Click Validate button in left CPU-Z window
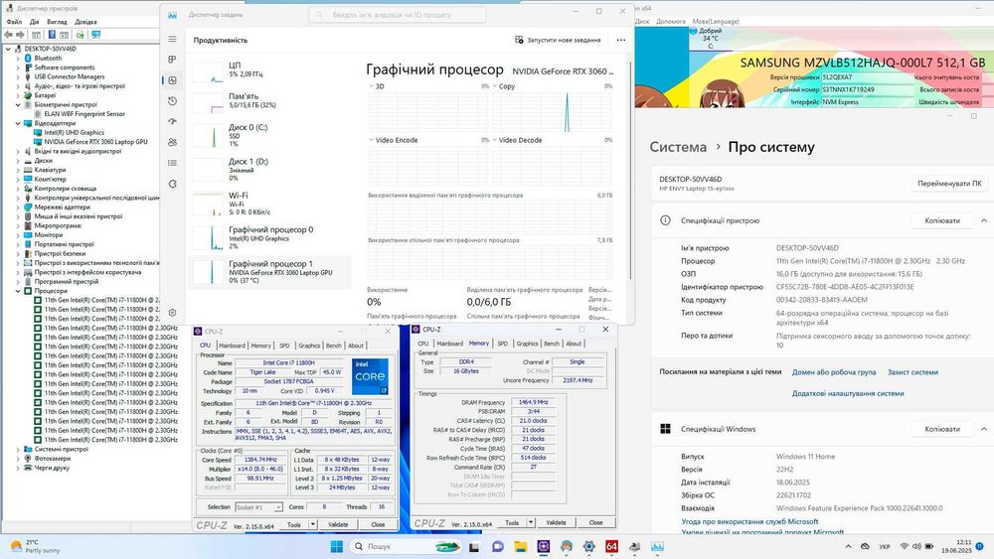994x559 pixels. tap(338, 524)
